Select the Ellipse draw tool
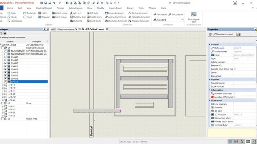 pos(12,17)
